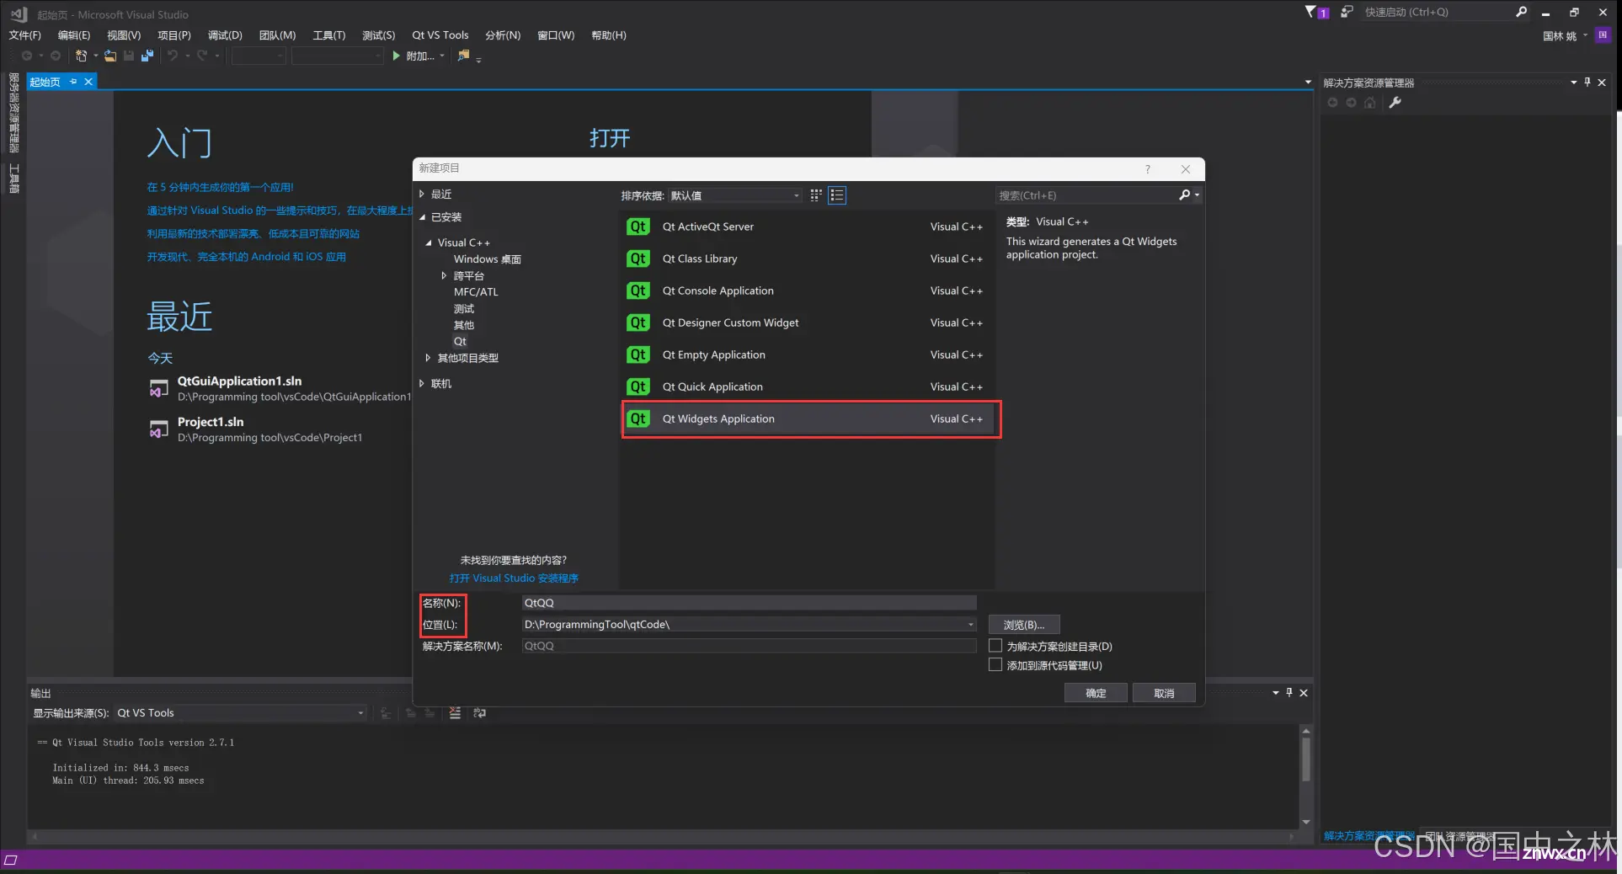
Task: Open the File menu
Action: [24, 35]
